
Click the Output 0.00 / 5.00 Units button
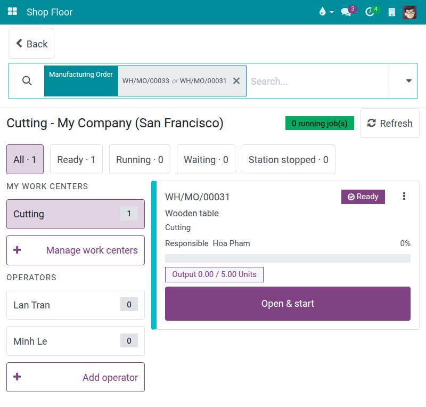[214, 274]
